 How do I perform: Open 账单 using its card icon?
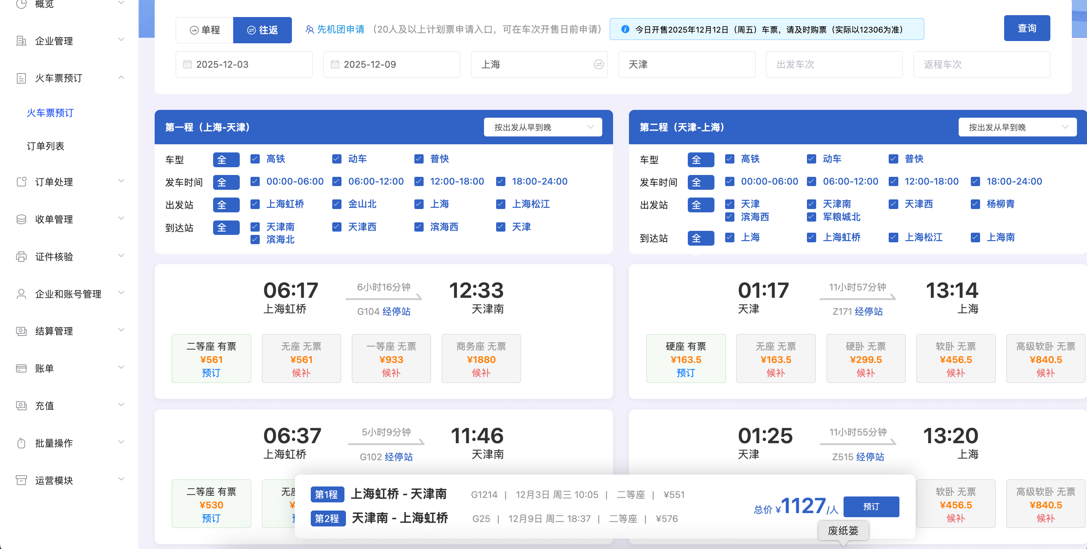[21, 368]
